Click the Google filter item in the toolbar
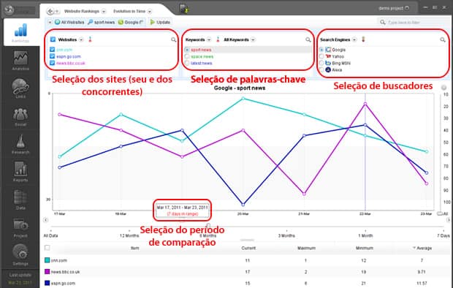 [x=131, y=22]
